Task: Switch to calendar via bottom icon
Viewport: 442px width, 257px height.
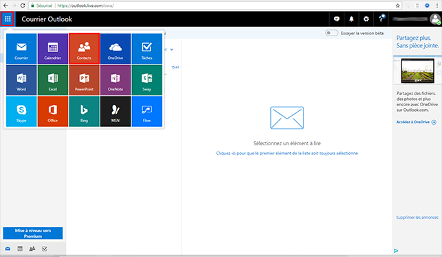Action: pyautogui.click(x=20, y=249)
